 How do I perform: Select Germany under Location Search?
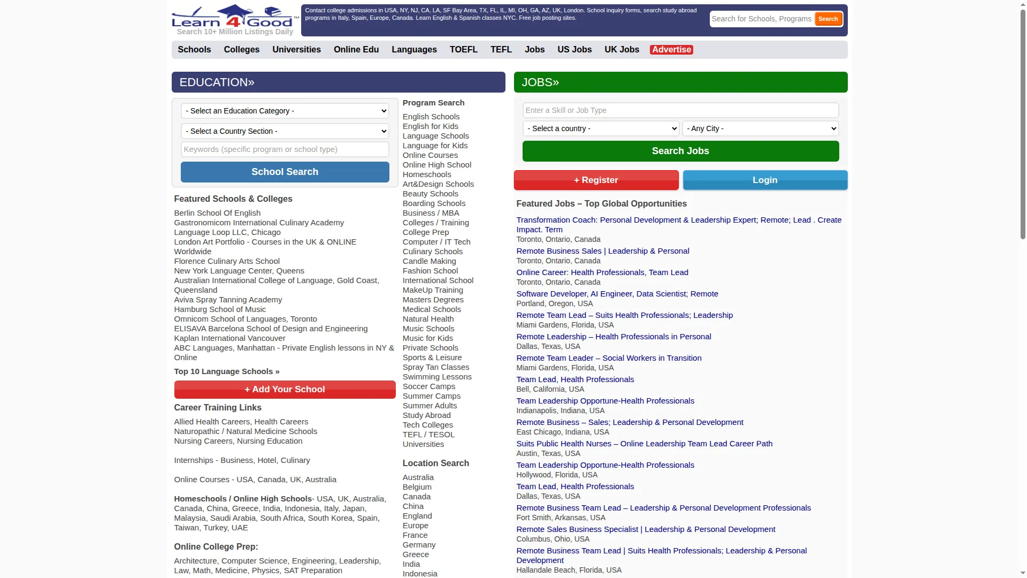tap(419, 545)
